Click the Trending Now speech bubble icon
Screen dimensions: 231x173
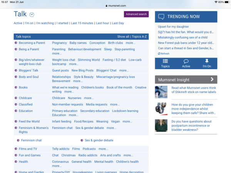(x=161, y=17)
